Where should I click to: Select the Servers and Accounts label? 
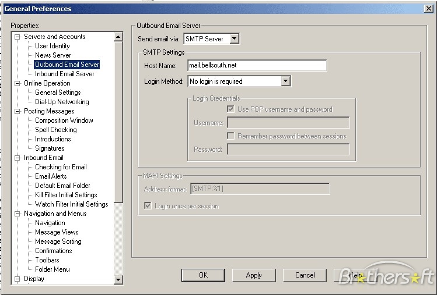coord(55,37)
